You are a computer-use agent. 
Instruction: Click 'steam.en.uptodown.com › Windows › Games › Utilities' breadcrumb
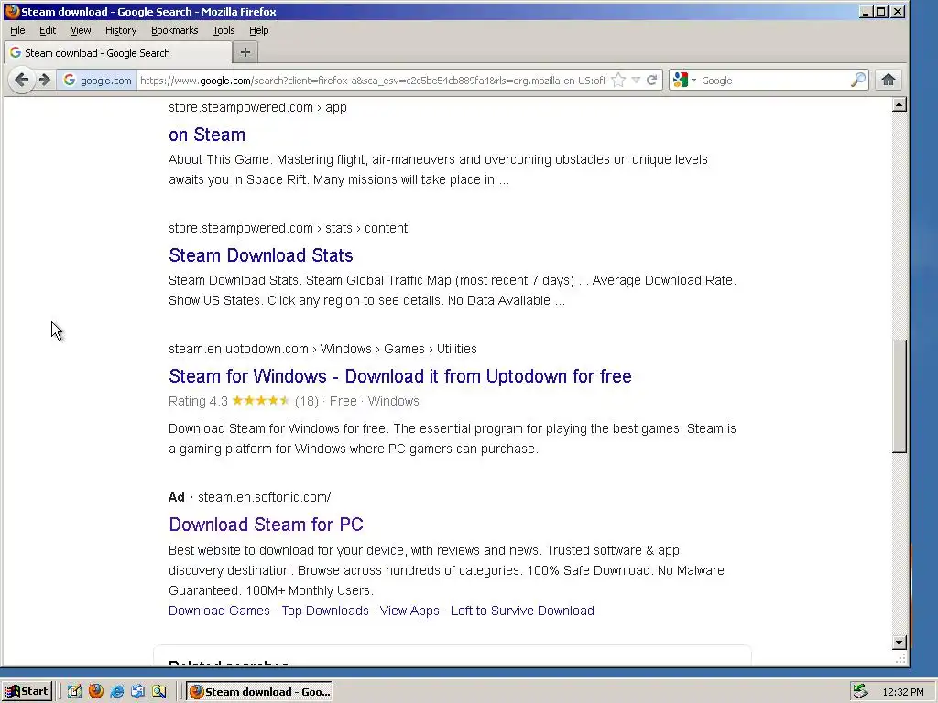322,349
